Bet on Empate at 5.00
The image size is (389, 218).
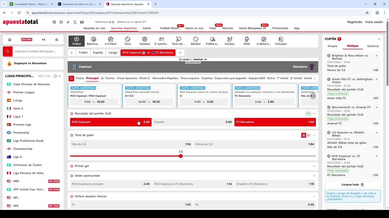coord(193,122)
